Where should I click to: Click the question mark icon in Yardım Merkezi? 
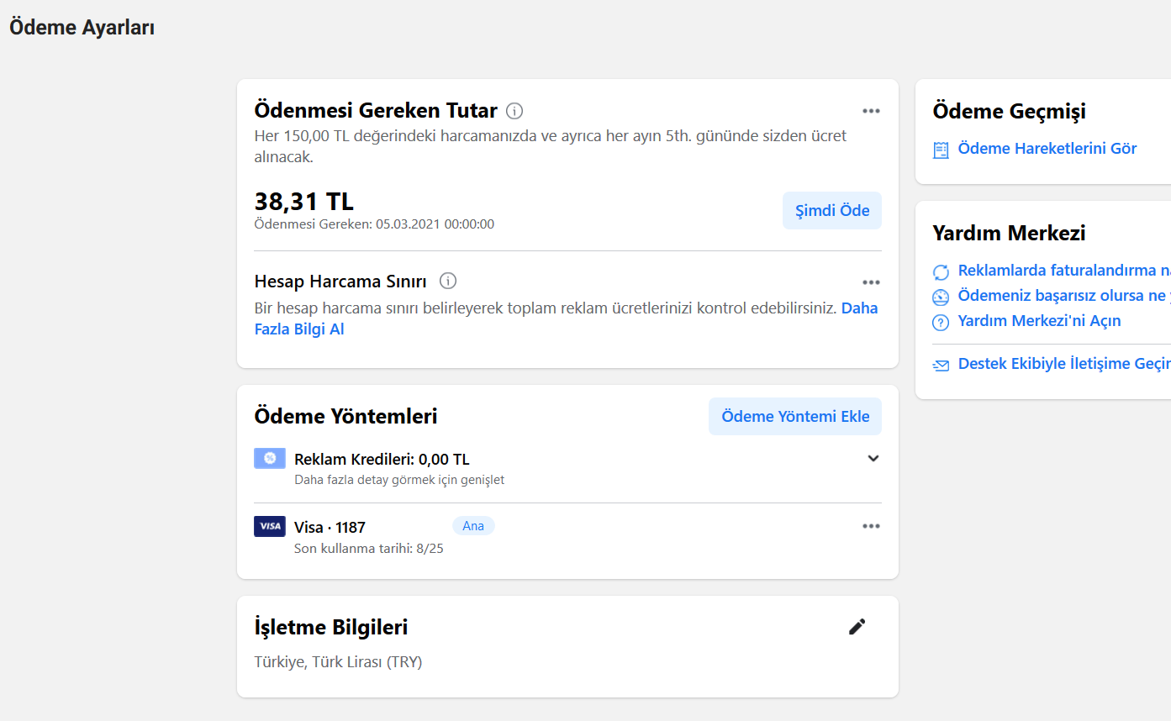click(x=941, y=322)
